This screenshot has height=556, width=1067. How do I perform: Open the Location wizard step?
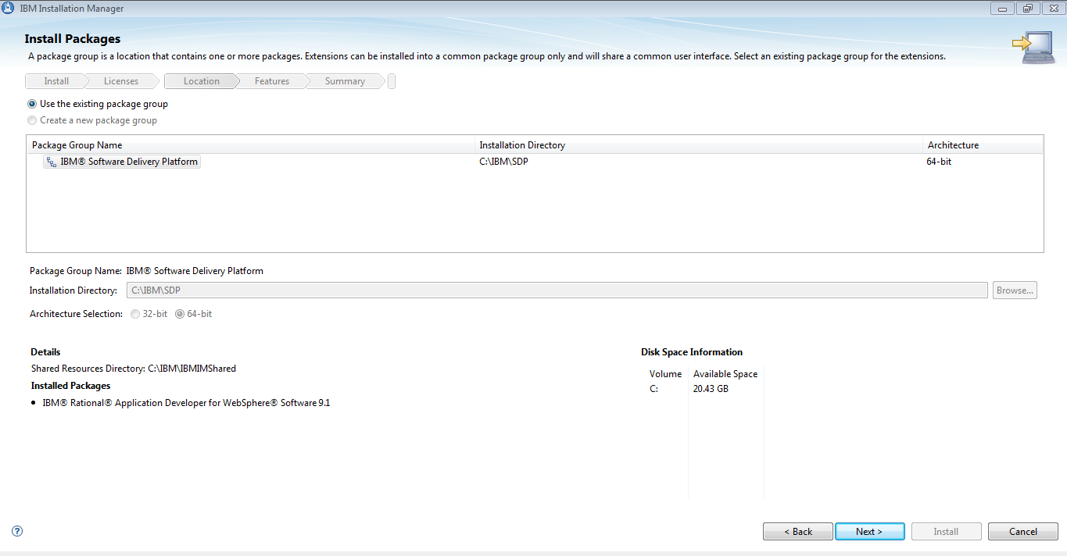[202, 81]
